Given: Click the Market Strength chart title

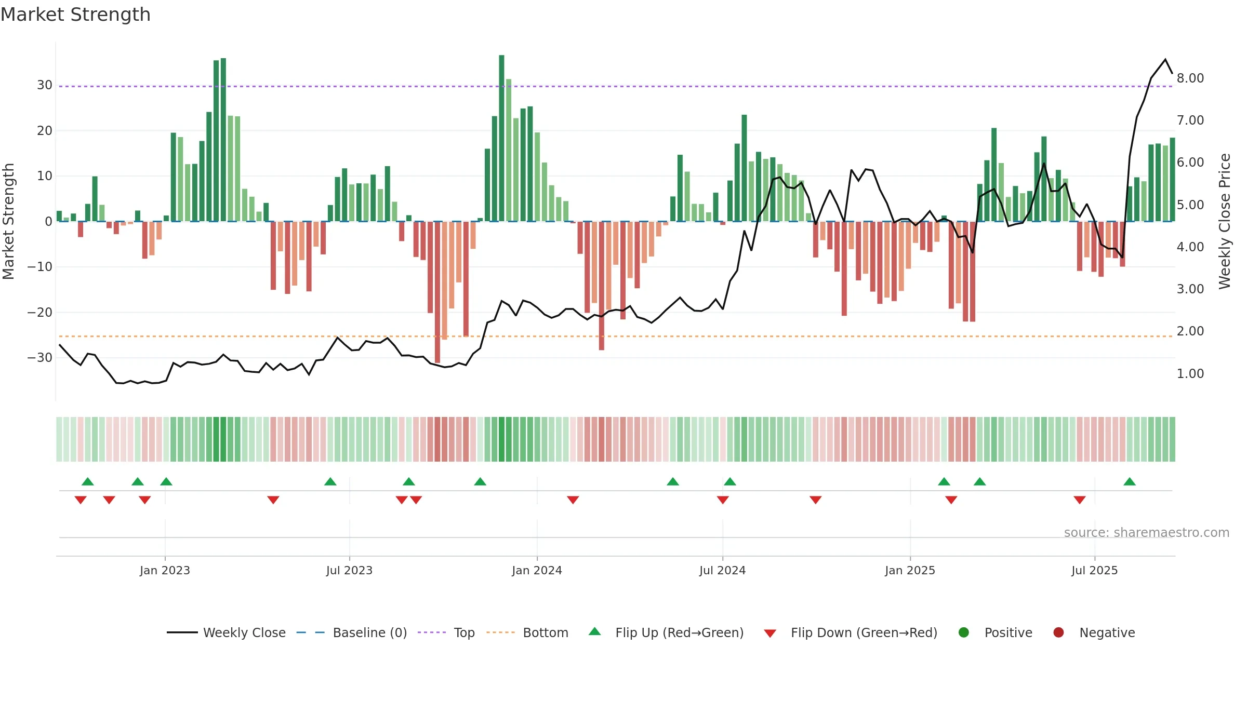Looking at the screenshot, I should [75, 15].
